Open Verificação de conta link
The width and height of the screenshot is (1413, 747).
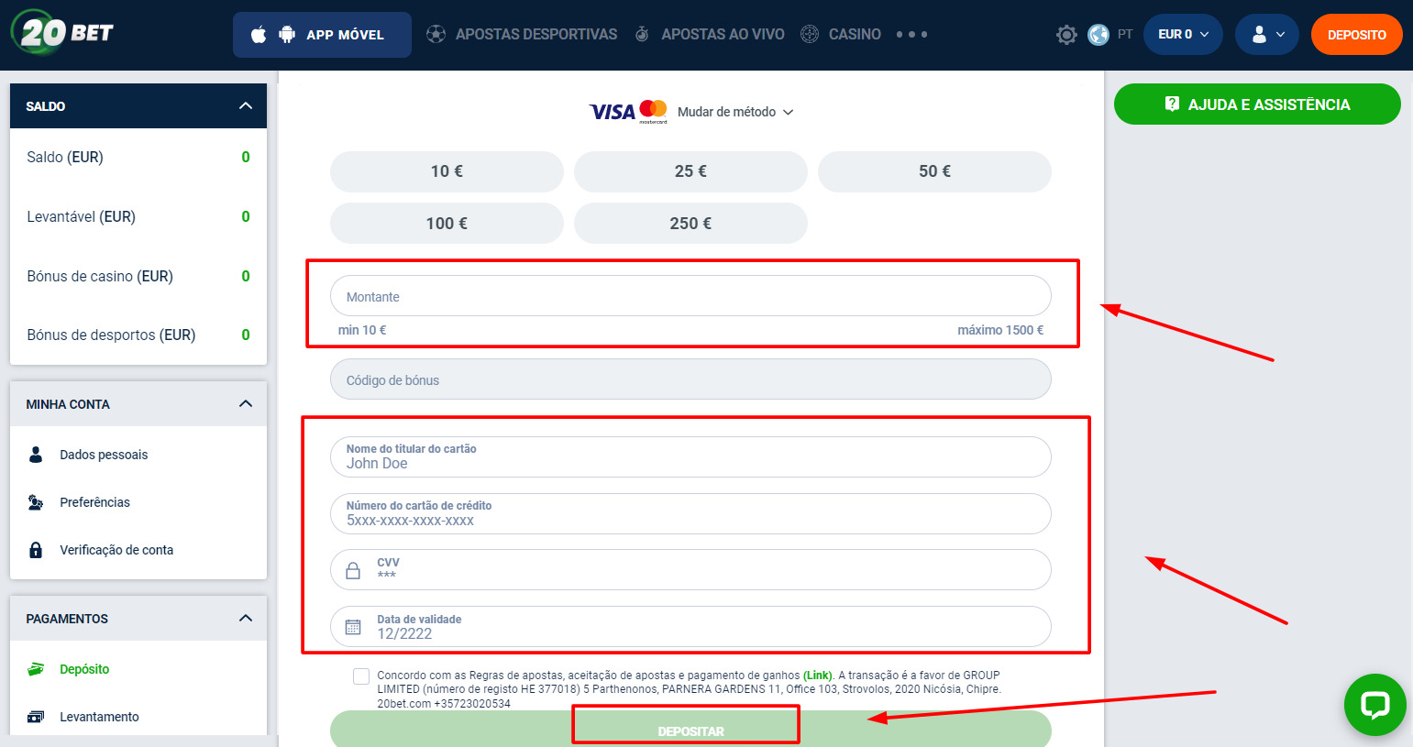[x=116, y=550]
